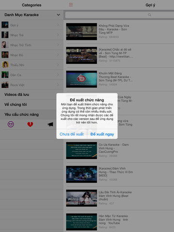Focus the search input field

119,15
